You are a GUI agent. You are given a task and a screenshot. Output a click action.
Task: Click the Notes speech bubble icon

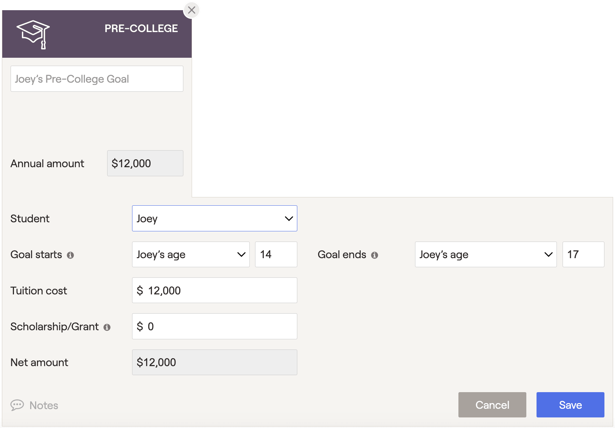click(x=17, y=405)
